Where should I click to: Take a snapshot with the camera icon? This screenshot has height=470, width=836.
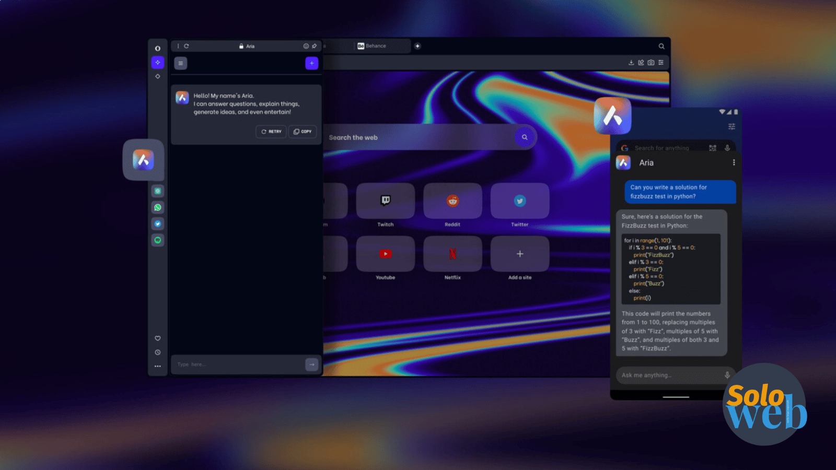tap(651, 63)
